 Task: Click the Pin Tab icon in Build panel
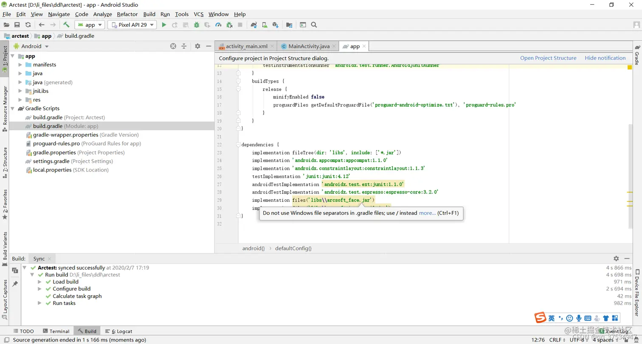[x=15, y=284]
